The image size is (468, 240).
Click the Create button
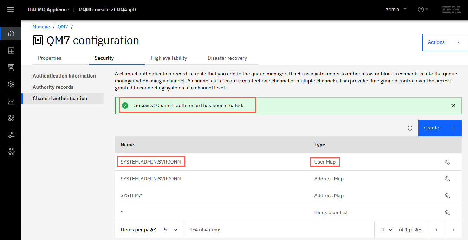click(440, 128)
